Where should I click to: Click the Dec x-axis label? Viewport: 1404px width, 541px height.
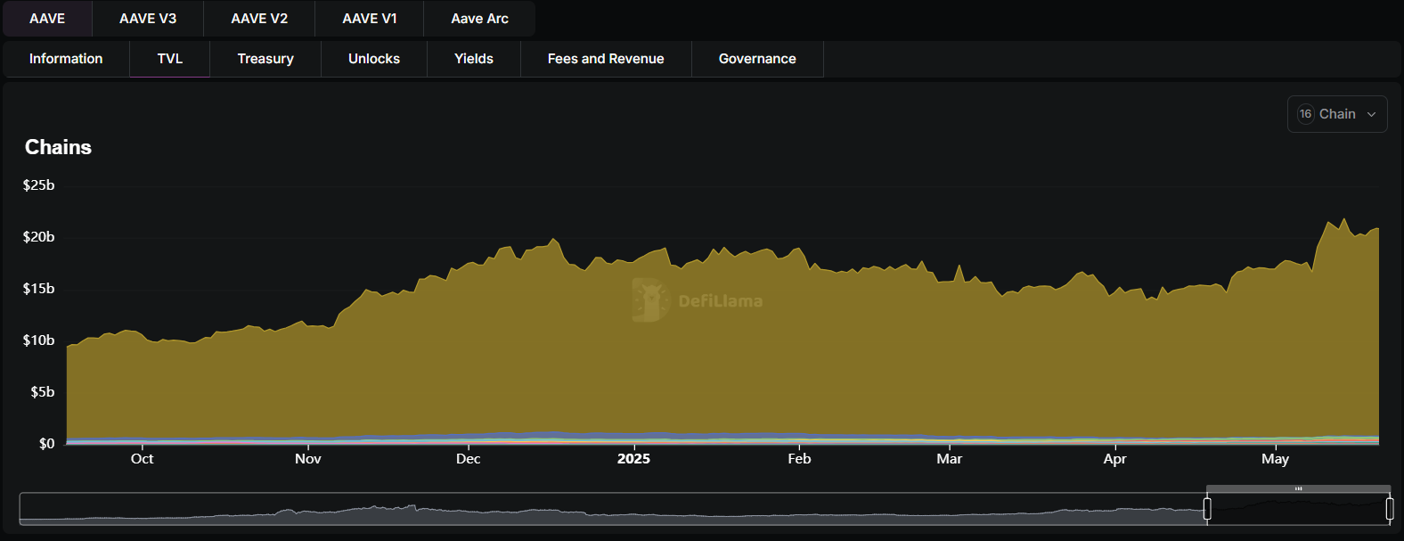pos(468,459)
